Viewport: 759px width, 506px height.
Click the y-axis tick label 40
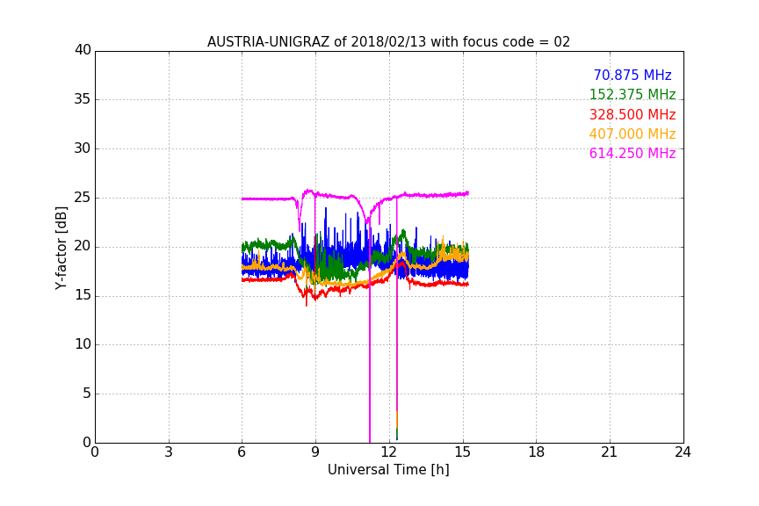pyautogui.click(x=83, y=50)
